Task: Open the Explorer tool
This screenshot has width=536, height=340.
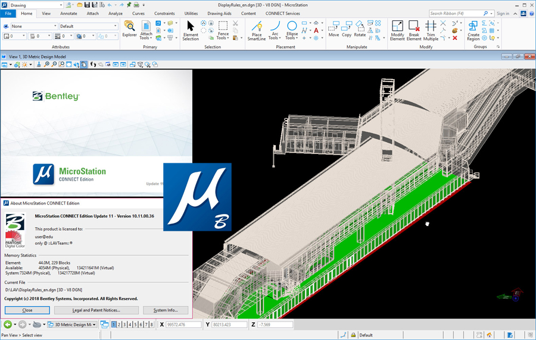Action: (129, 29)
